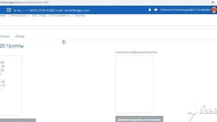Switch to the Обзор tab

[20, 36]
